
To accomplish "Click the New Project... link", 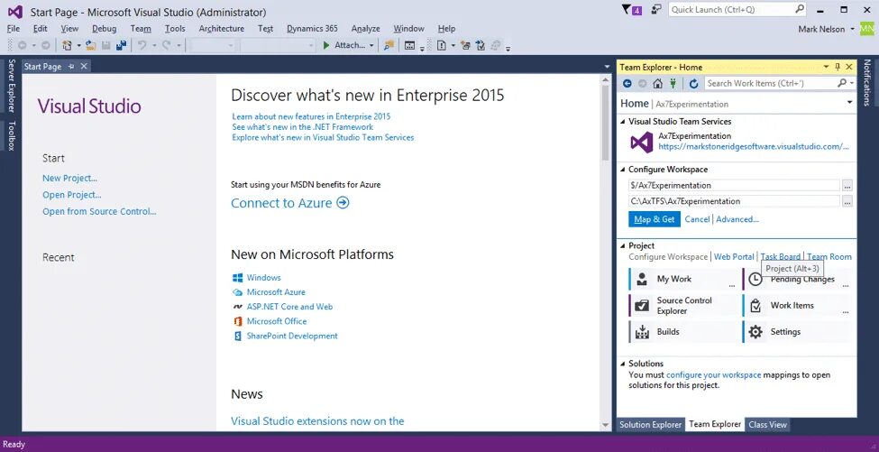I will 70,179.
